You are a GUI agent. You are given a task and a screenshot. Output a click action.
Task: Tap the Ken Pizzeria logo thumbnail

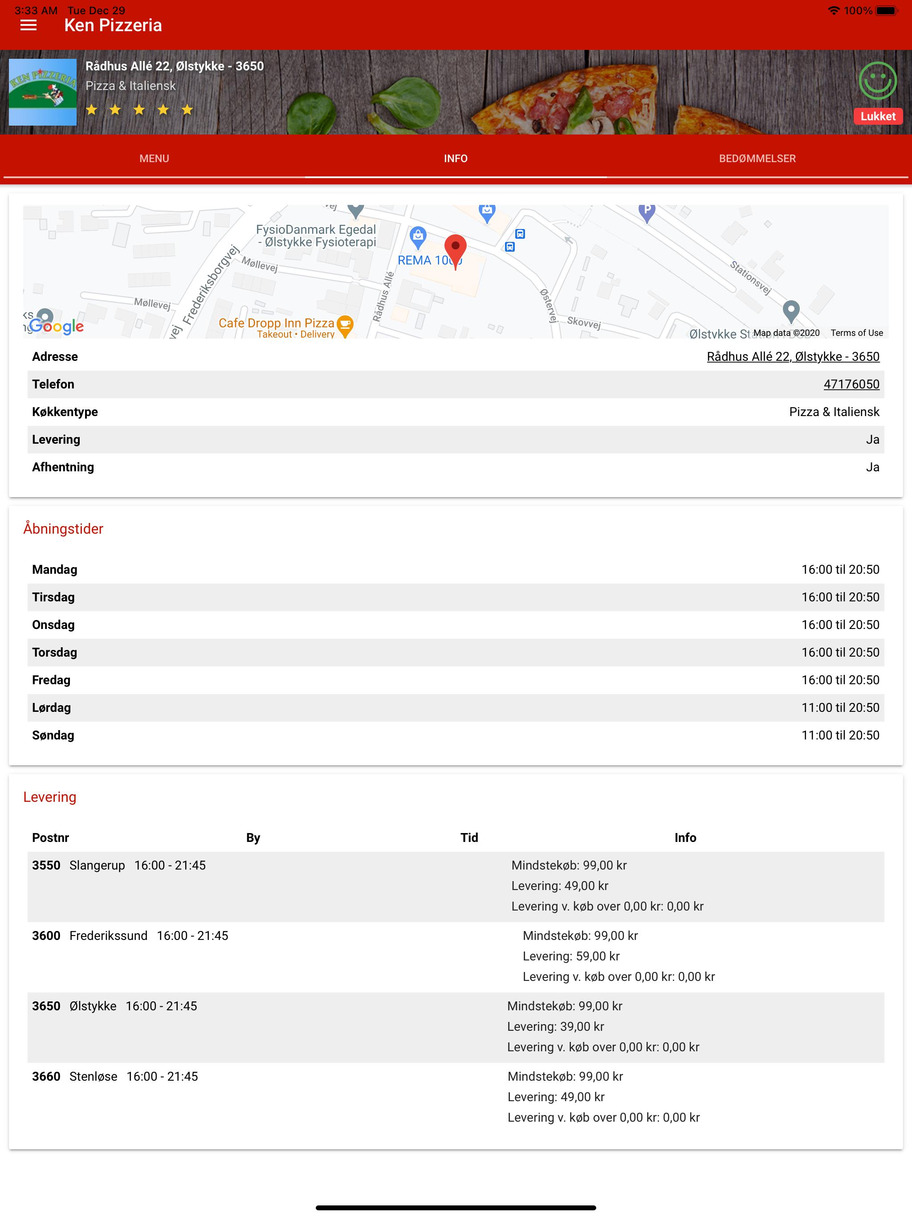coord(43,92)
